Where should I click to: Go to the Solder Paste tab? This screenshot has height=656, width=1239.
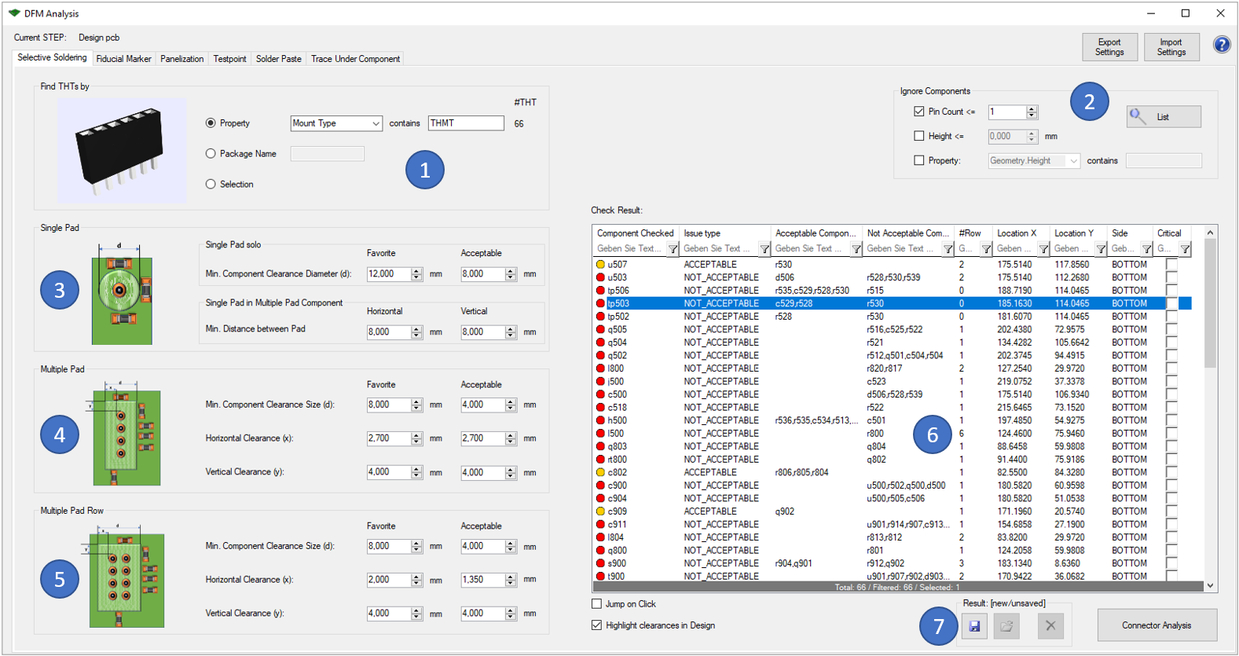279,59
